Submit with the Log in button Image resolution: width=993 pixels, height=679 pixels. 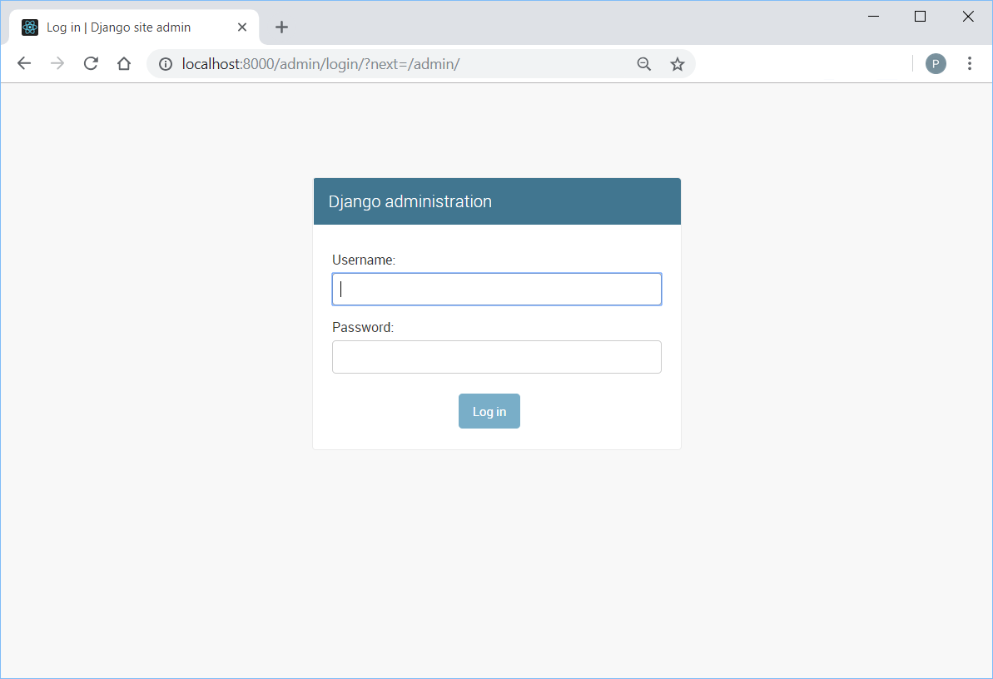click(x=489, y=411)
